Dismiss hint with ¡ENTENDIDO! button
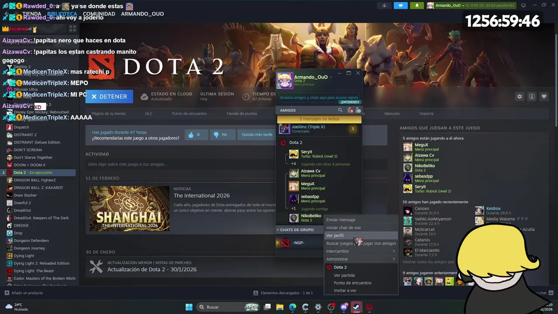 coord(350,102)
